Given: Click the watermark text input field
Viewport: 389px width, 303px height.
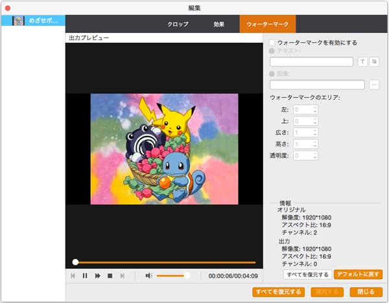Looking at the screenshot, I should (x=311, y=62).
